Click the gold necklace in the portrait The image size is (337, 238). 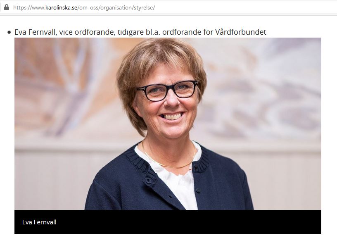[x=169, y=157]
